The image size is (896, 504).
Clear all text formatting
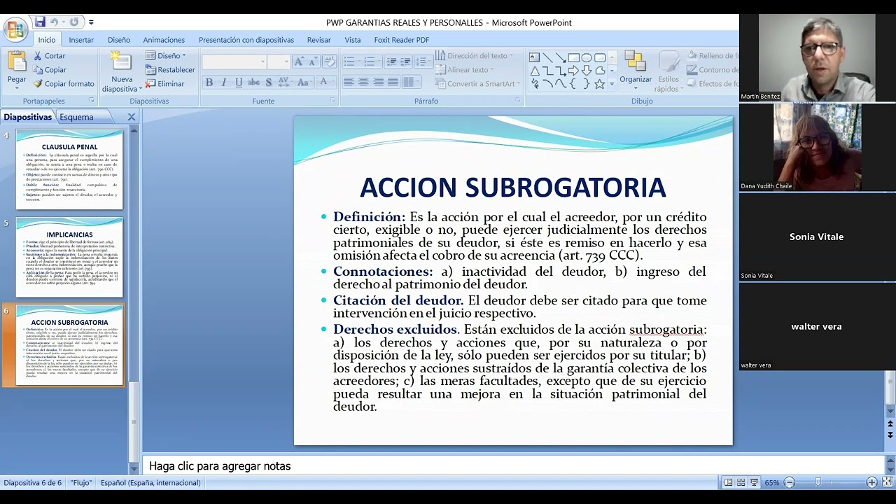click(328, 62)
